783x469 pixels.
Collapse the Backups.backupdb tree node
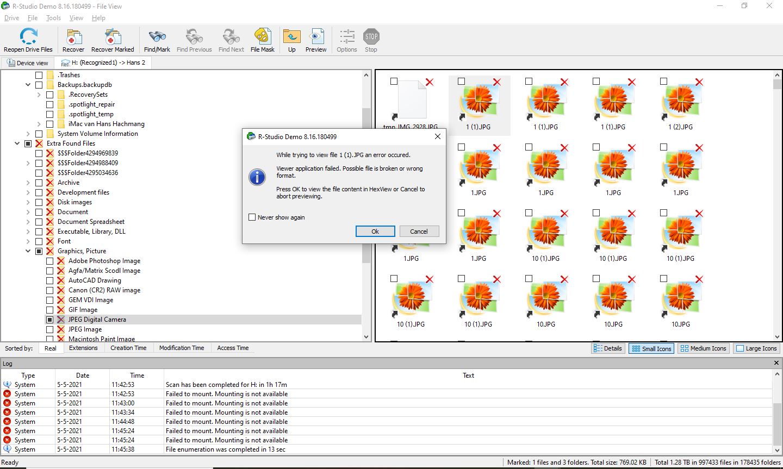(x=28, y=85)
